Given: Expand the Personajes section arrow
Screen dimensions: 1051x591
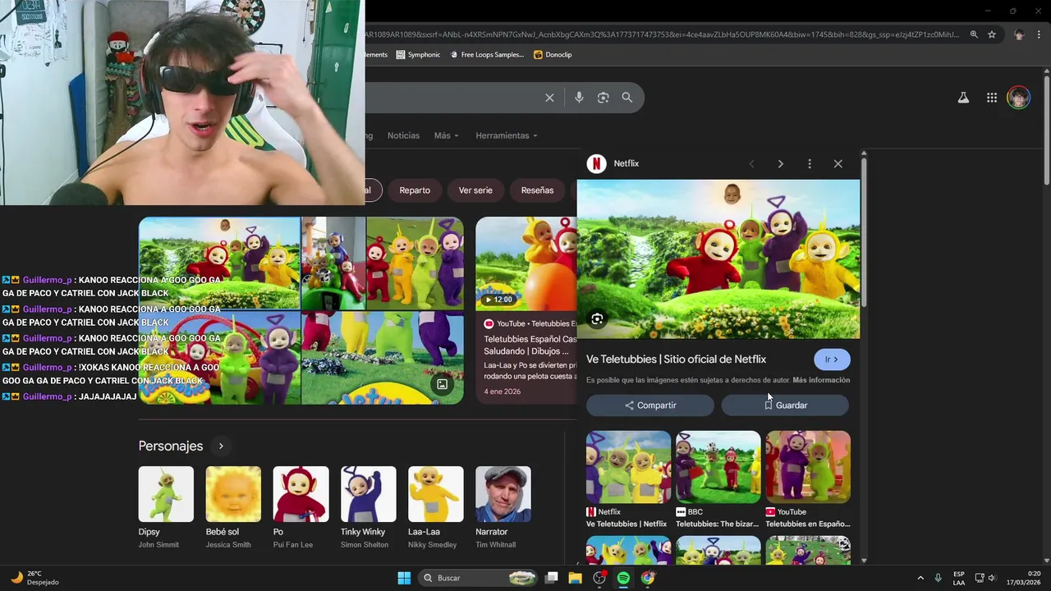Looking at the screenshot, I should [x=221, y=446].
